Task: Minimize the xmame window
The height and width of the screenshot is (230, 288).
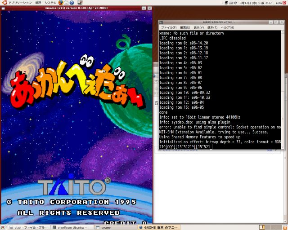Action: point(144,8)
